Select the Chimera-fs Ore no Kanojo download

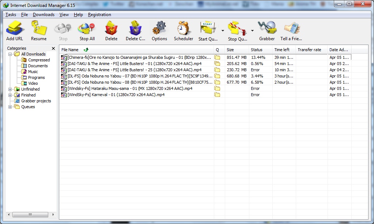(205, 57)
